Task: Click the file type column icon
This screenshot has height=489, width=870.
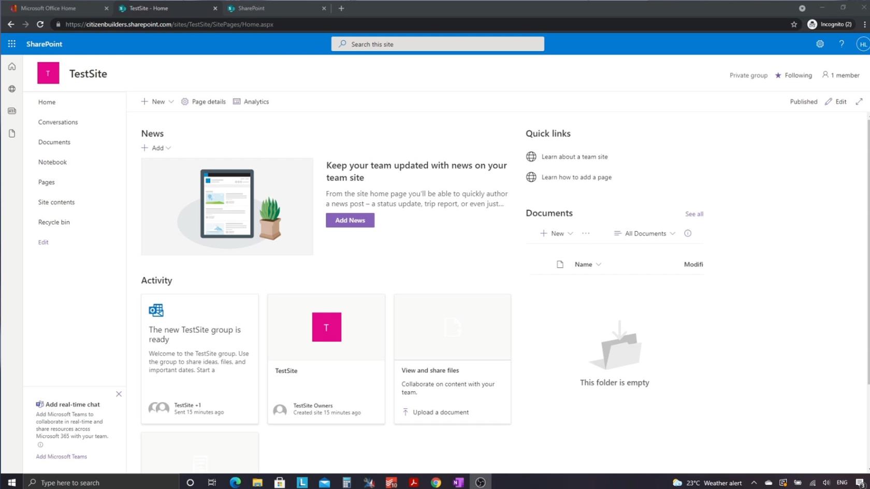Action: click(x=560, y=264)
